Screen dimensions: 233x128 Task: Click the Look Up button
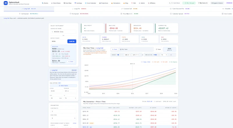(x=72, y=41)
